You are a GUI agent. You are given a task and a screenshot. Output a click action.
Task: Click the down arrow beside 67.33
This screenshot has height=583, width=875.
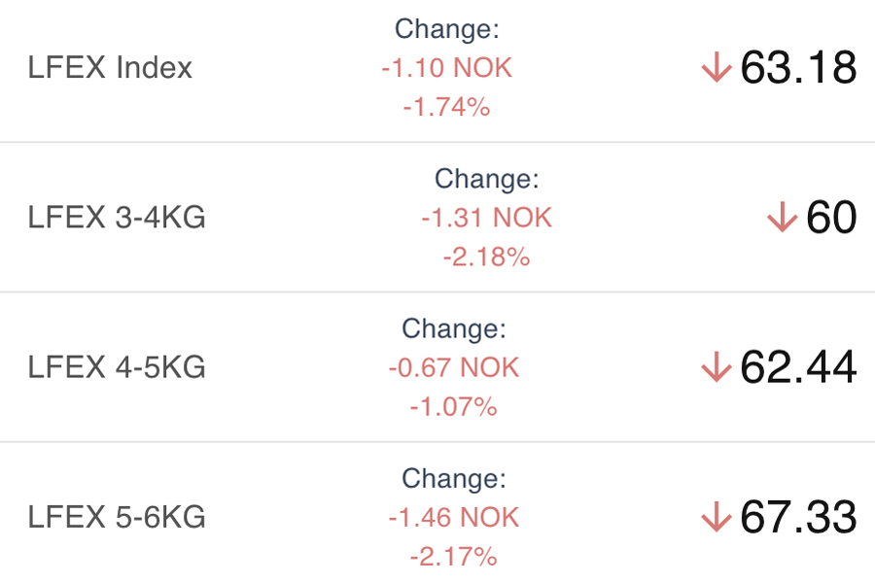tap(716, 517)
